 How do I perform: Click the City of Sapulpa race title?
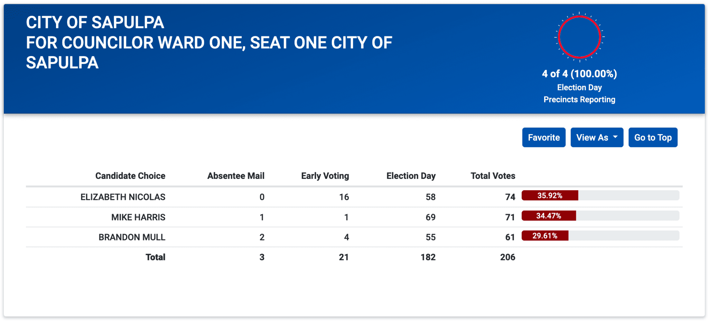pos(209,43)
